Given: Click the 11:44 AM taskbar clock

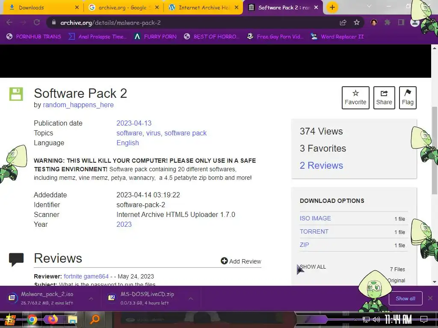Looking at the screenshot, I should tap(398, 319).
